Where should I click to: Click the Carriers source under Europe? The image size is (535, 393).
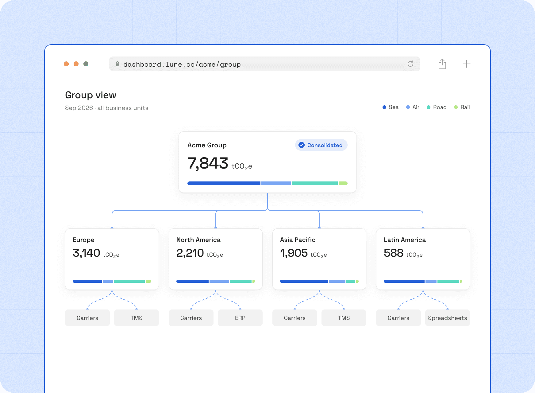(87, 318)
